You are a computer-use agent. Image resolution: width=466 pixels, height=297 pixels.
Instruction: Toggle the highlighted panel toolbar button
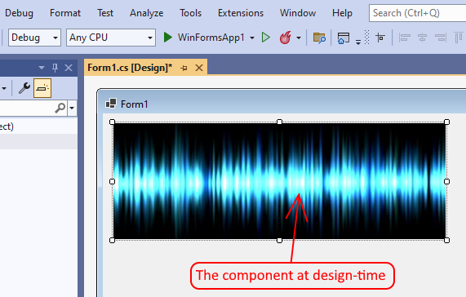click(x=42, y=88)
